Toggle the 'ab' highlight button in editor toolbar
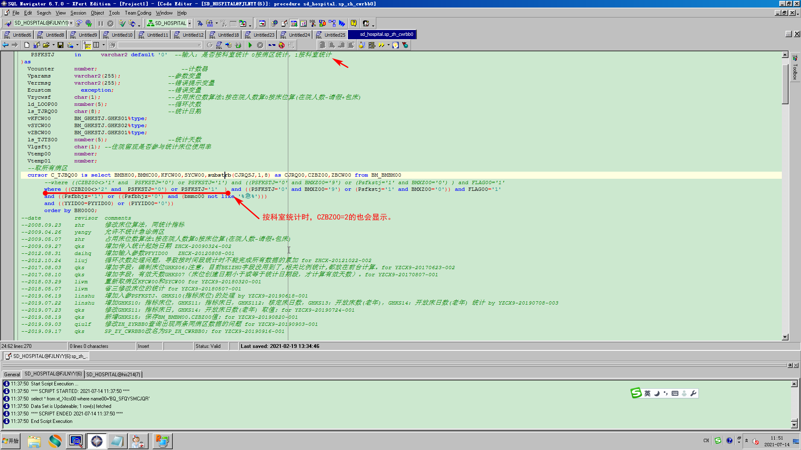Image resolution: width=801 pixels, height=450 pixels. click(x=87, y=45)
